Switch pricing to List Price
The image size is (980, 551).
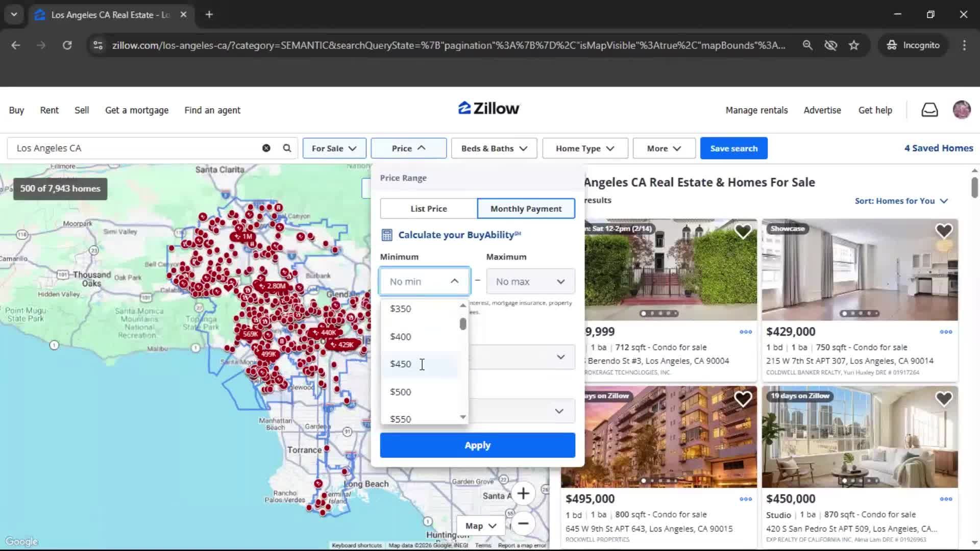pyautogui.click(x=428, y=208)
